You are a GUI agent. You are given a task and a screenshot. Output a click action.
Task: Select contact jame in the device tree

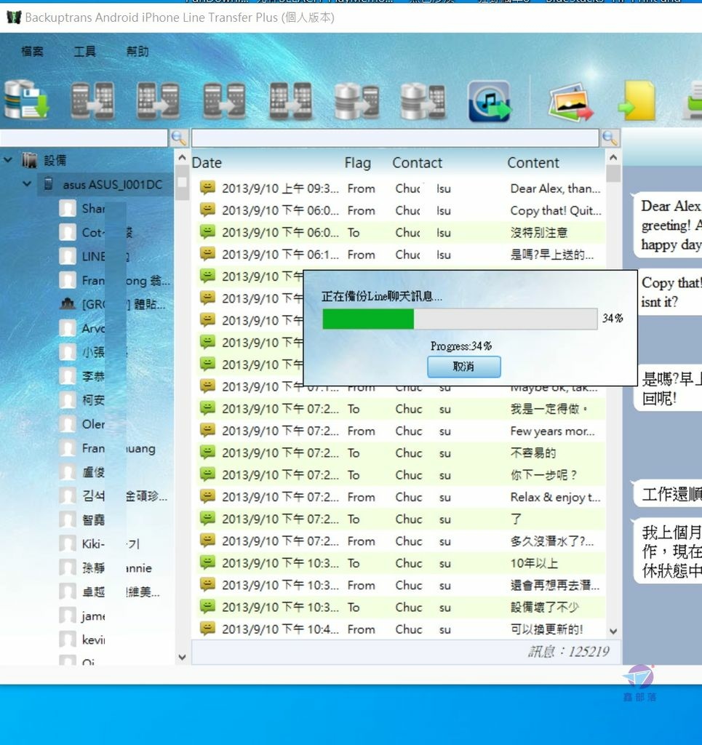pyautogui.click(x=93, y=615)
